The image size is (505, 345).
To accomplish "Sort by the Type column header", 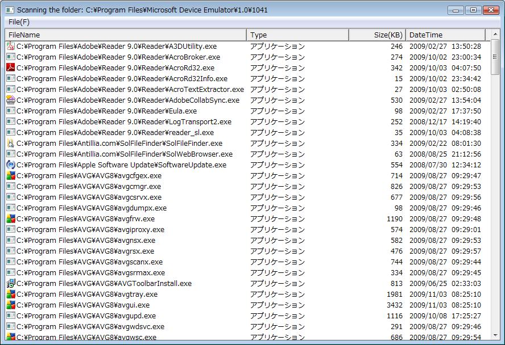I will pos(297,35).
